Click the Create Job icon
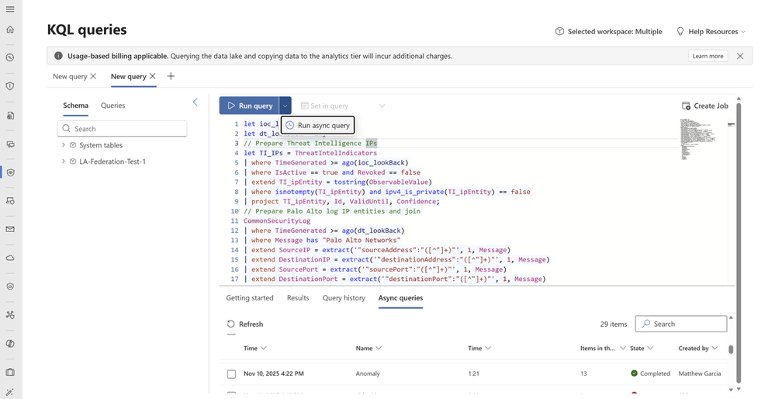This screenshot has height=399, width=775. 686,106
